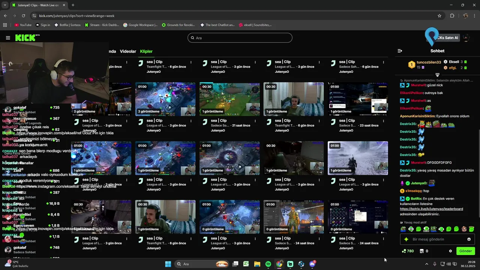Open the Stream - Kick Dashboard bookmark

tap(102, 25)
